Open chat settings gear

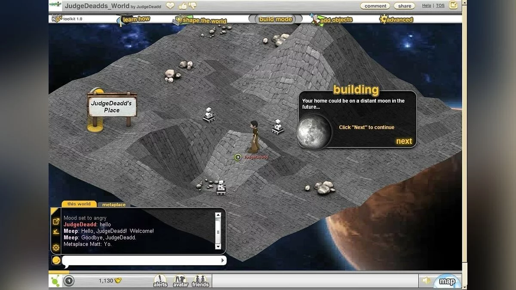pos(56,247)
